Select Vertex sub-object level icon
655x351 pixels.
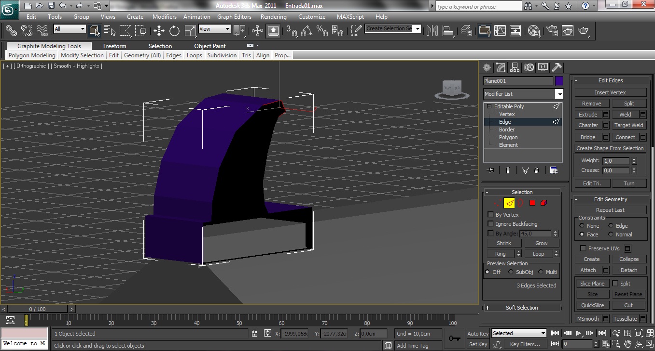tap(498, 203)
